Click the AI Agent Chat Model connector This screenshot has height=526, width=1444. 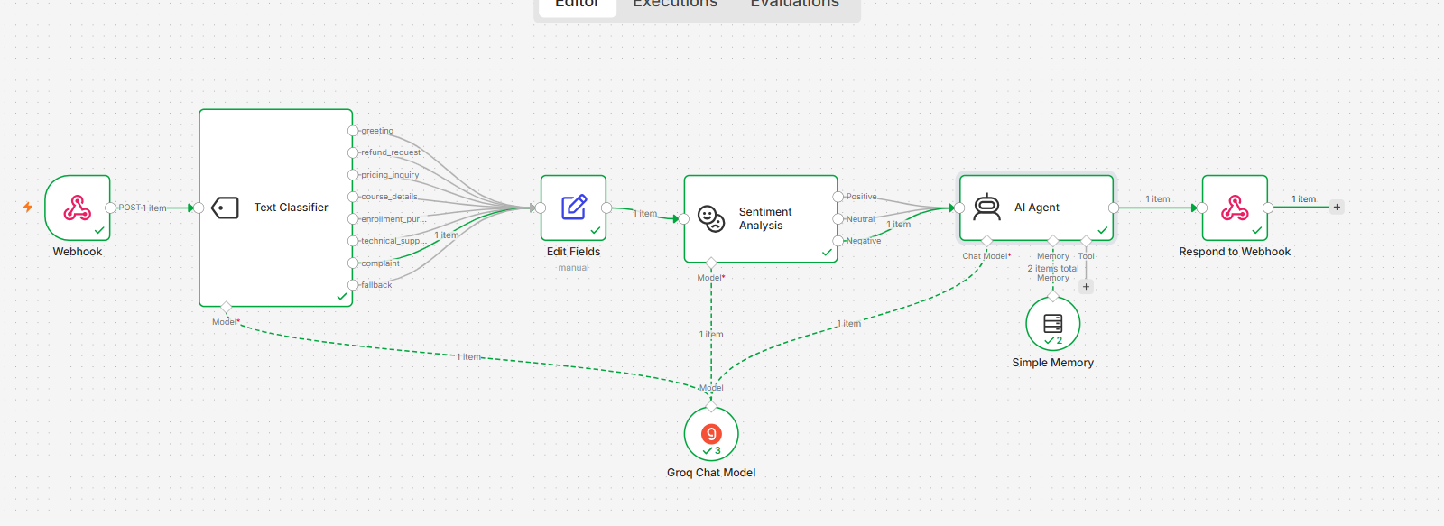pos(986,241)
